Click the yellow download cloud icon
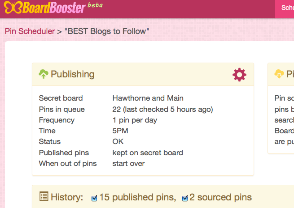The width and height of the screenshot is (294, 208). coord(279,74)
